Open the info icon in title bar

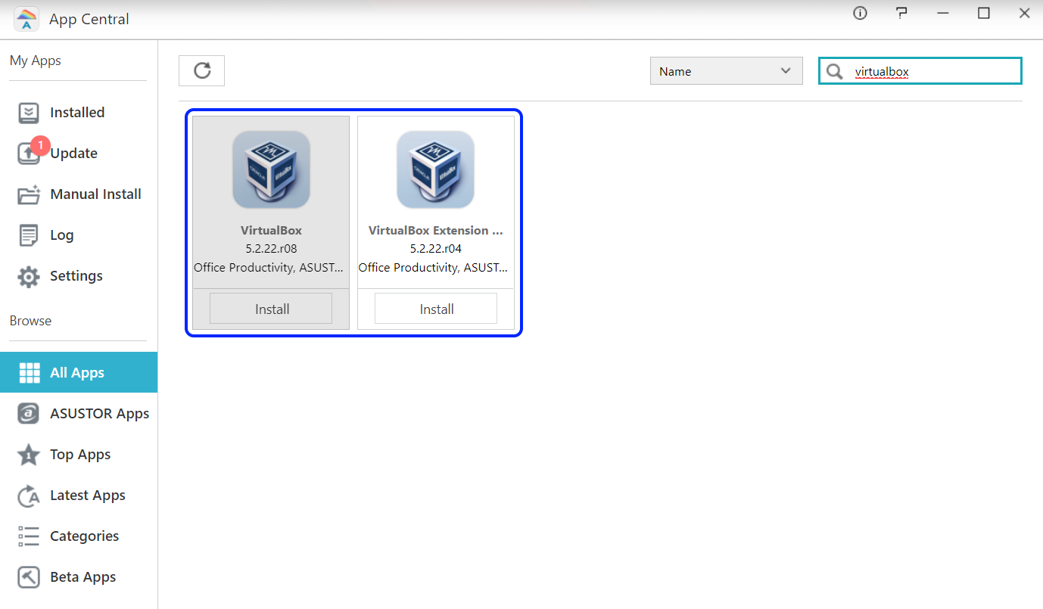(x=860, y=13)
